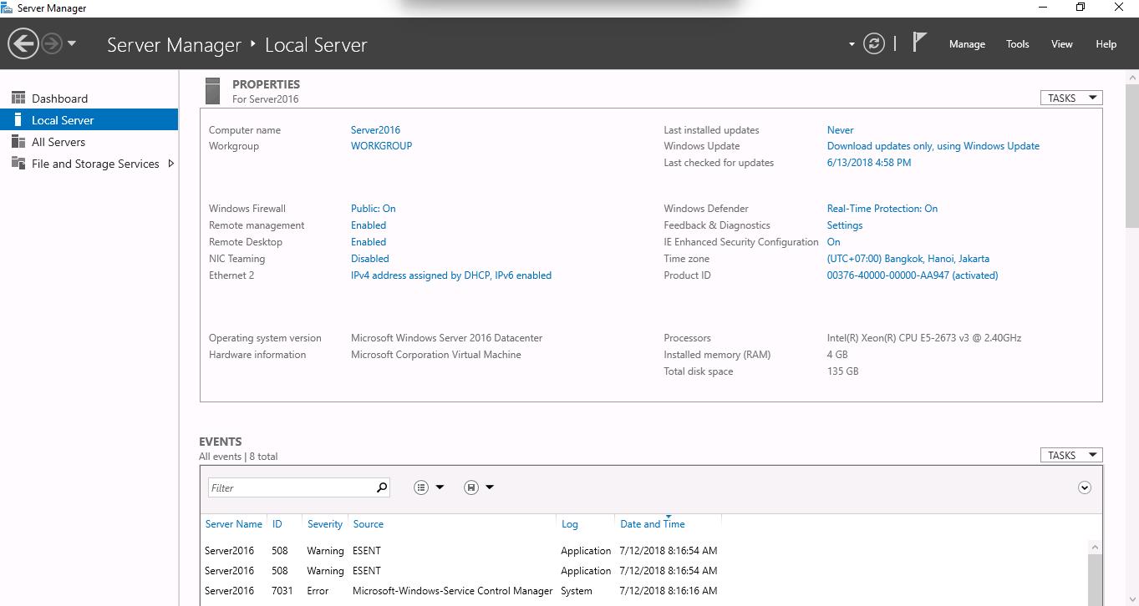Expand the events filter chevron
Image resolution: width=1139 pixels, height=606 pixels.
1084,487
